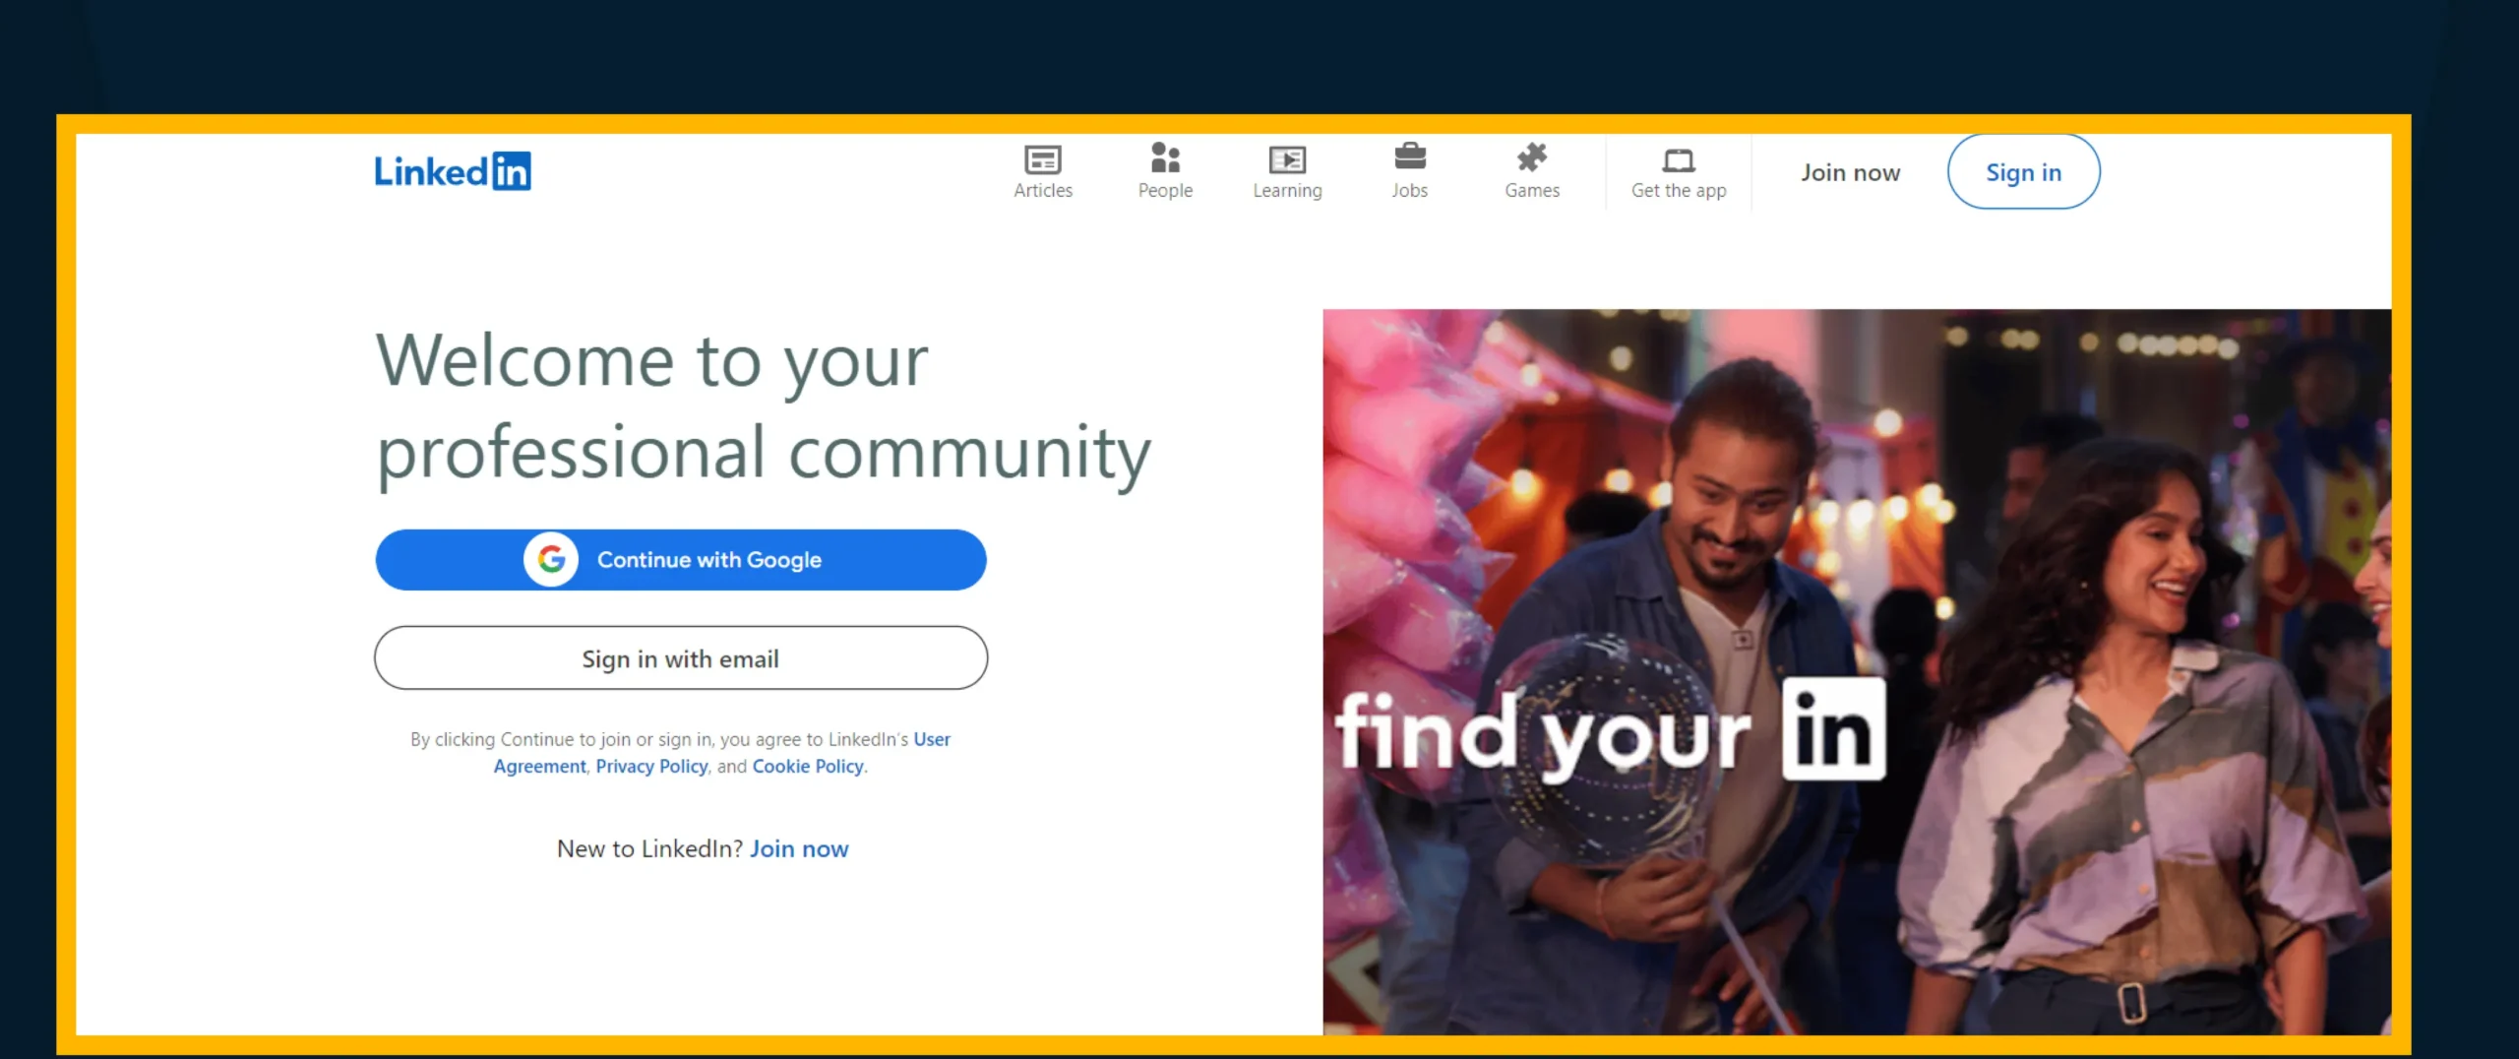This screenshot has height=1059, width=2519.
Task: Open the Cookie Policy link
Action: click(808, 767)
